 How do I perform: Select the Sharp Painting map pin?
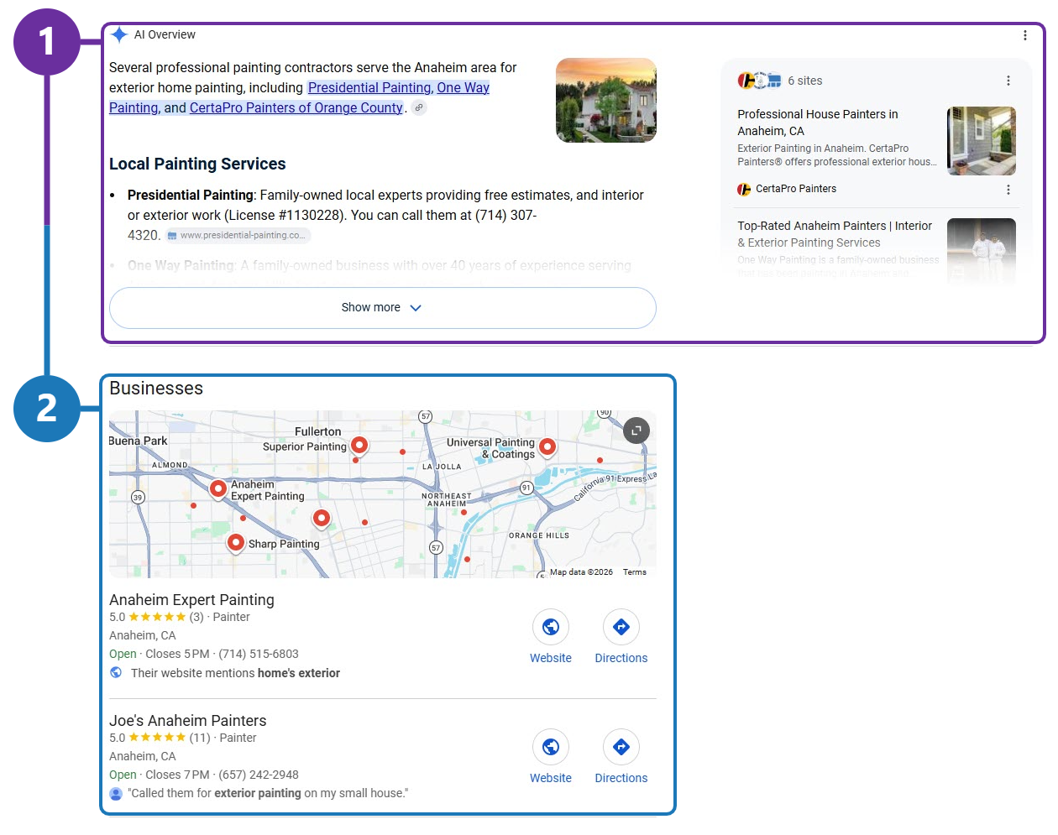coord(236,543)
